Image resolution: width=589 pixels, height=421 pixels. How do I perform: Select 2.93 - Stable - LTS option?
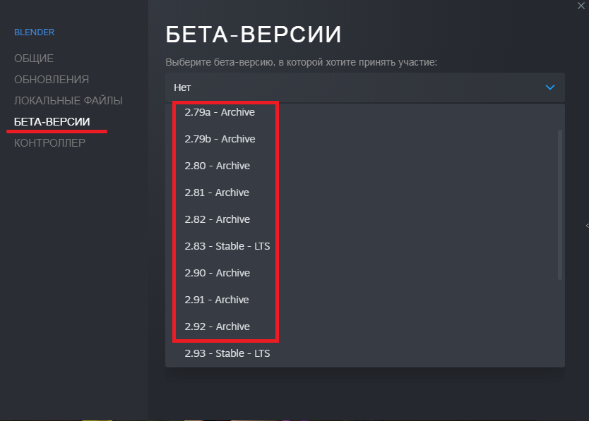[227, 353]
